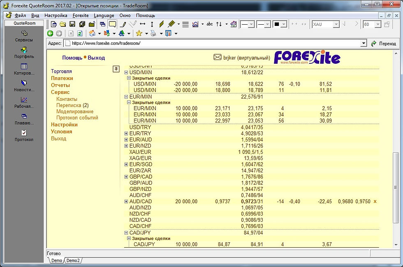Click the save floppy disk icon

[x=72, y=24]
